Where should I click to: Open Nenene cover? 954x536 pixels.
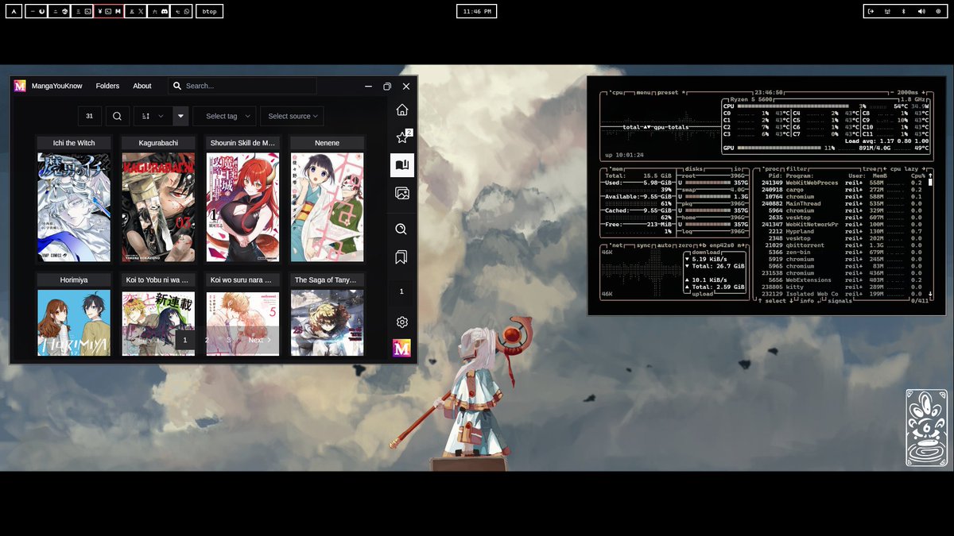pyautogui.click(x=327, y=207)
